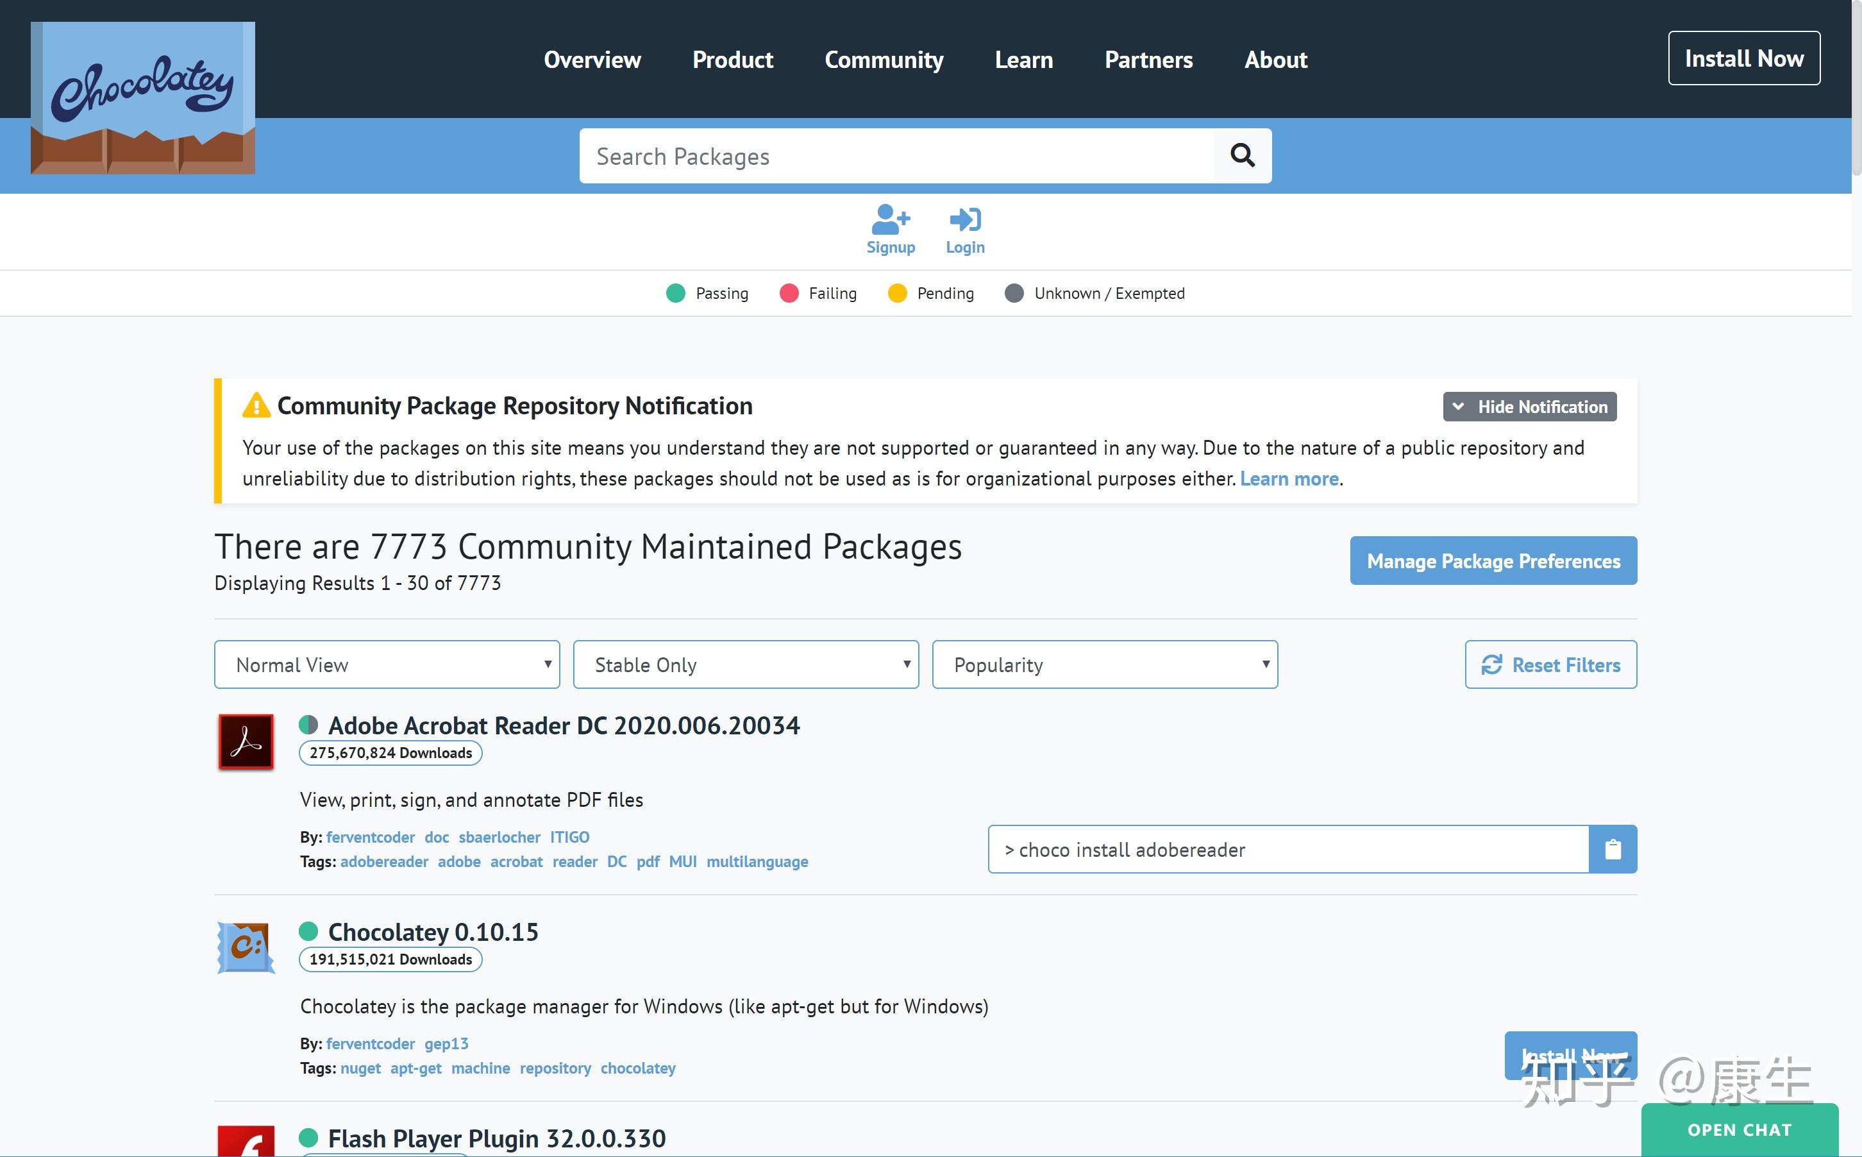The image size is (1862, 1157).
Task: Click the chocolatey tag
Action: click(638, 1068)
